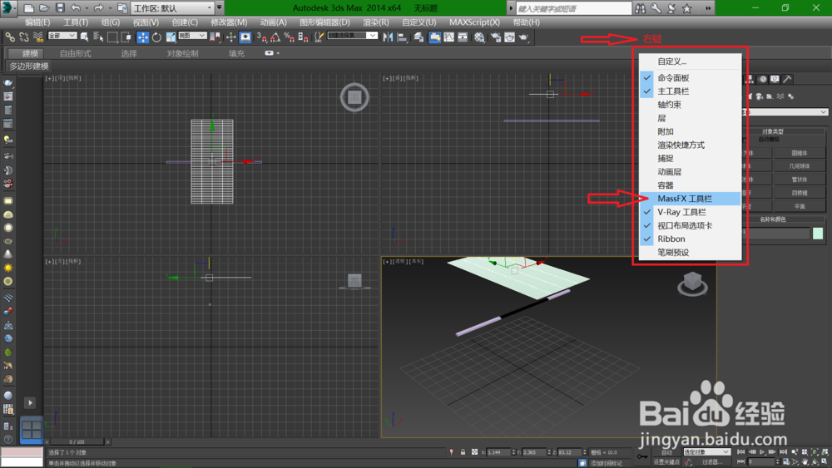
Task: Open the 渲染(R) menu
Action: [376, 22]
